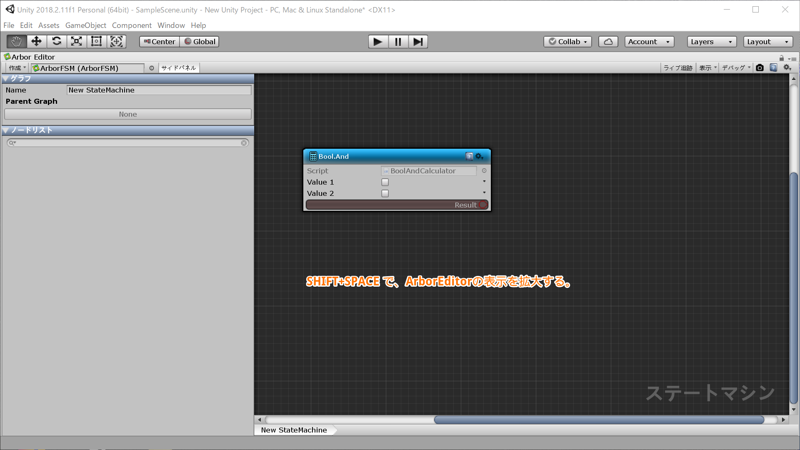Open the 表示 dropdown in Arbor Editor
Screen dimensions: 800x450
click(x=707, y=67)
